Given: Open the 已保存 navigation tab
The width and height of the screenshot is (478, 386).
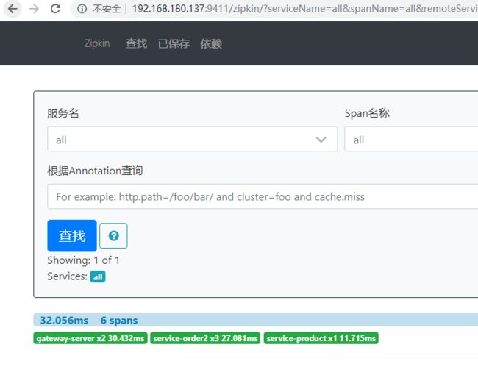Looking at the screenshot, I should click(x=174, y=43).
